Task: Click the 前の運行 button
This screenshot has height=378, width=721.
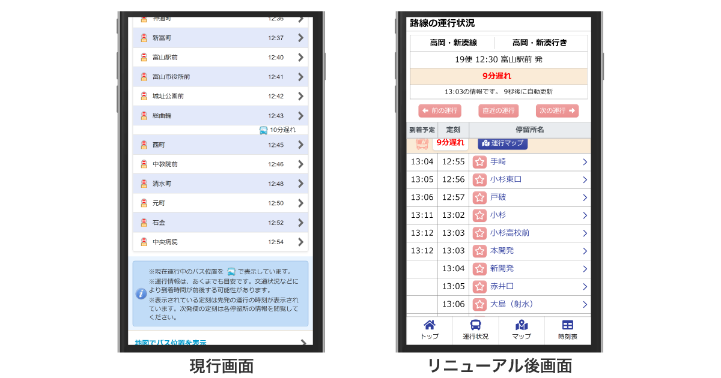Action: point(440,111)
